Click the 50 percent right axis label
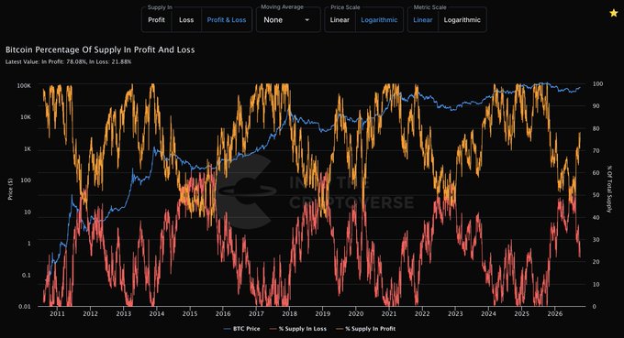624x338 pixels. pos(596,195)
